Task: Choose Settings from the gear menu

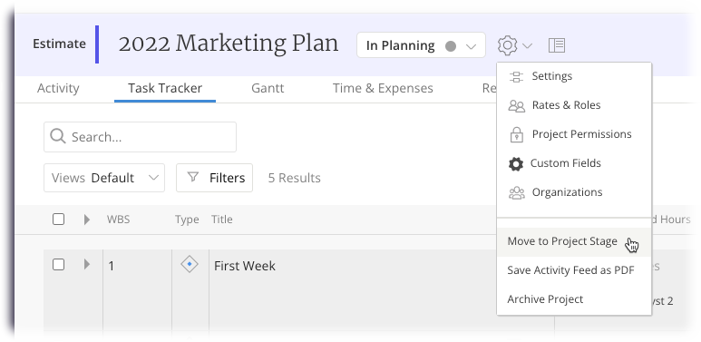Action: [574, 76]
